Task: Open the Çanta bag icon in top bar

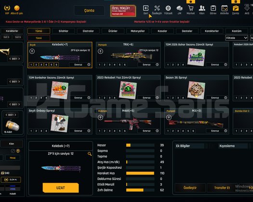Action: click(236, 8)
